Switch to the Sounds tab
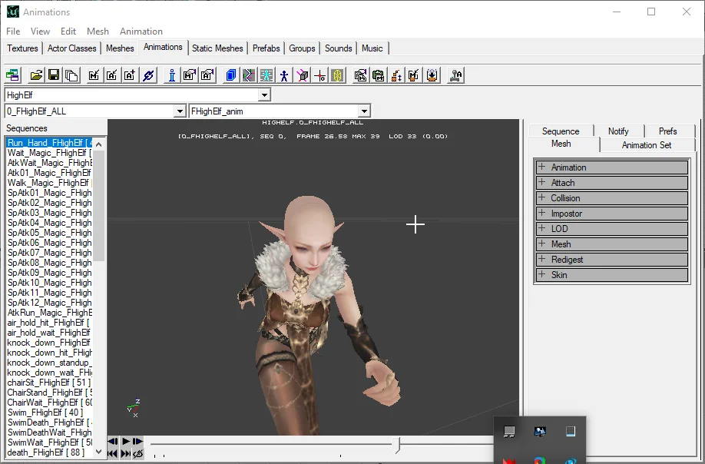 pos(338,48)
